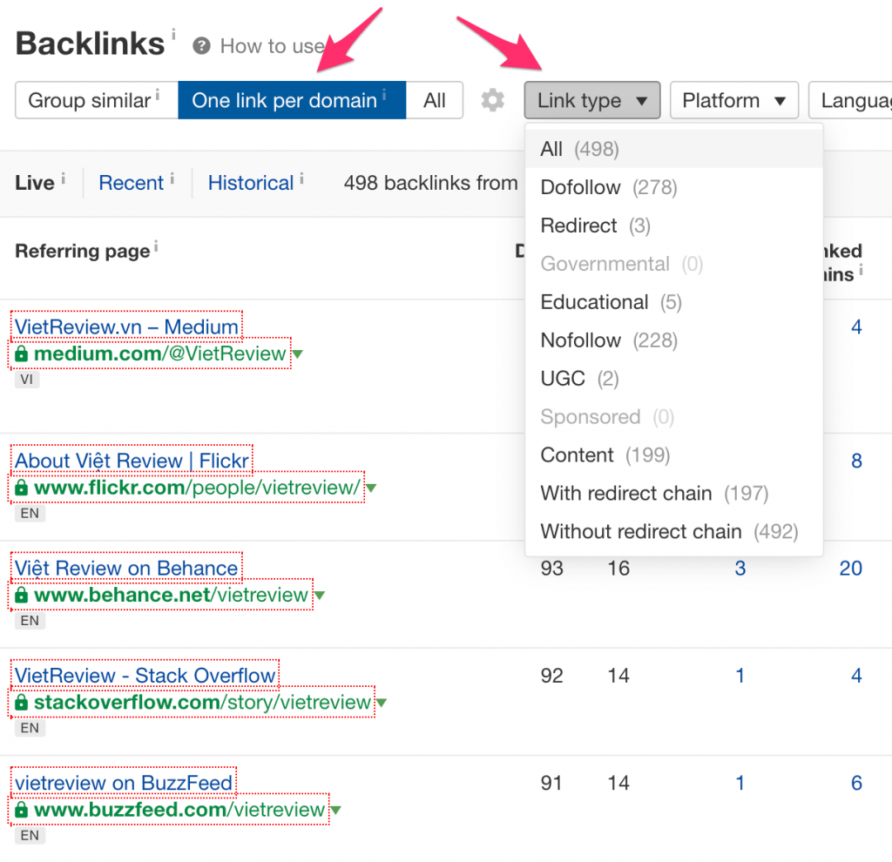The image size is (892, 862).
Task: Open www.flickr.com/people/vietreview/ URL link
Action: [197, 488]
